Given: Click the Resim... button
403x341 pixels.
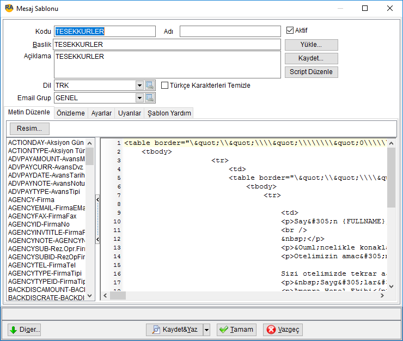Looking at the screenshot, I should pyautogui.click(x=29, y=129).
